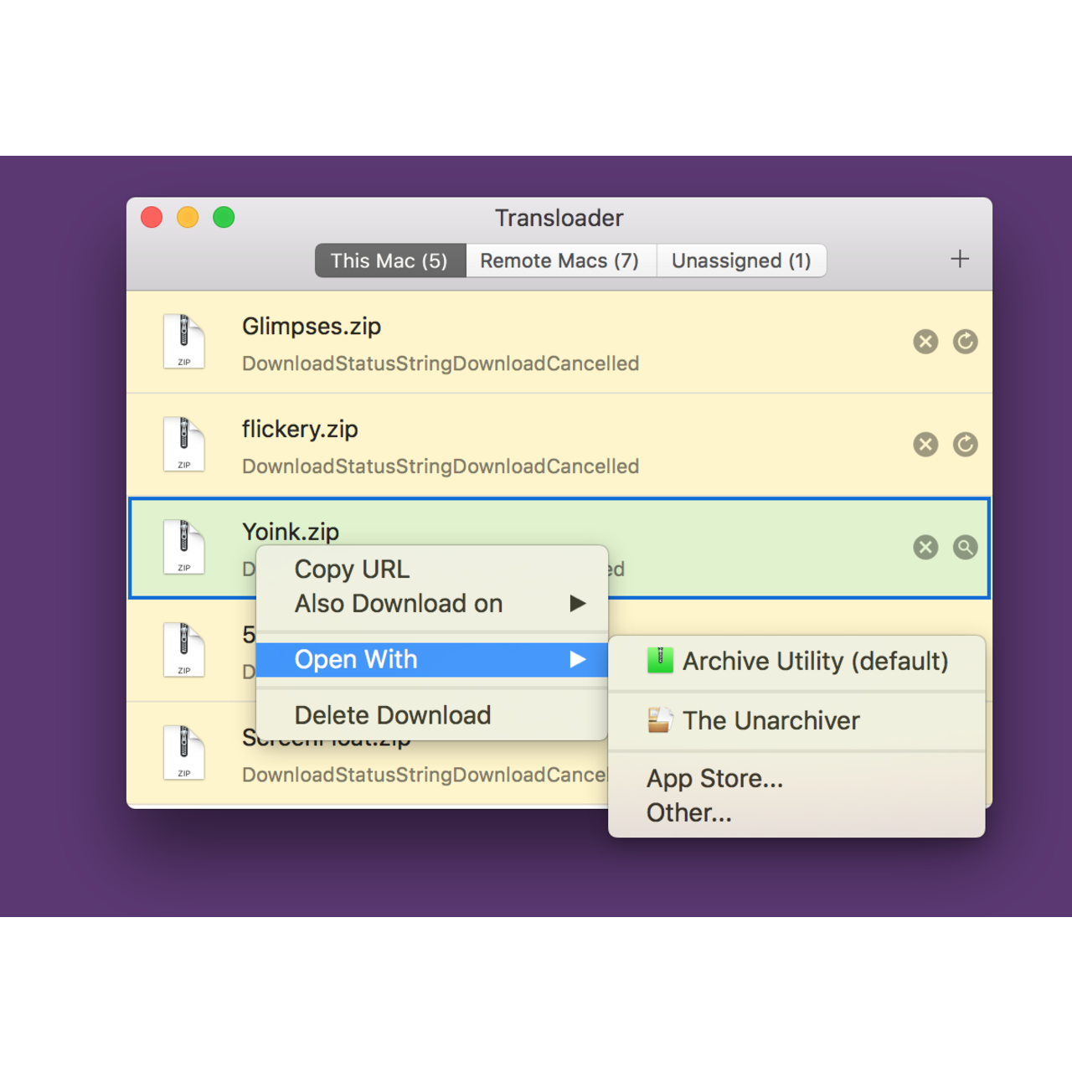Choose App Store… in the submenu
Image resolution: width=1072 pixels, height=1072 pixels.
pos(714,779)
